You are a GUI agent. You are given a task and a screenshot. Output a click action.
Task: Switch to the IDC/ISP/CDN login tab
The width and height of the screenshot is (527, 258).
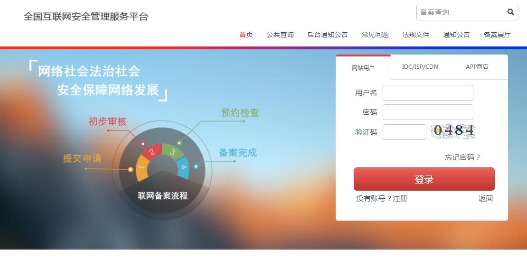[420, 67]
